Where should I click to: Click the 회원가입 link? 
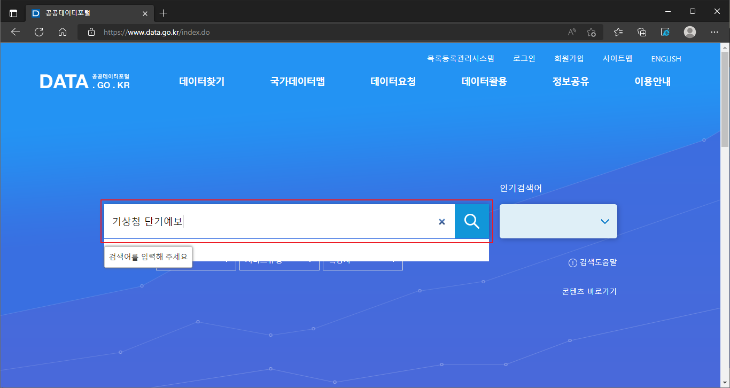569,59
